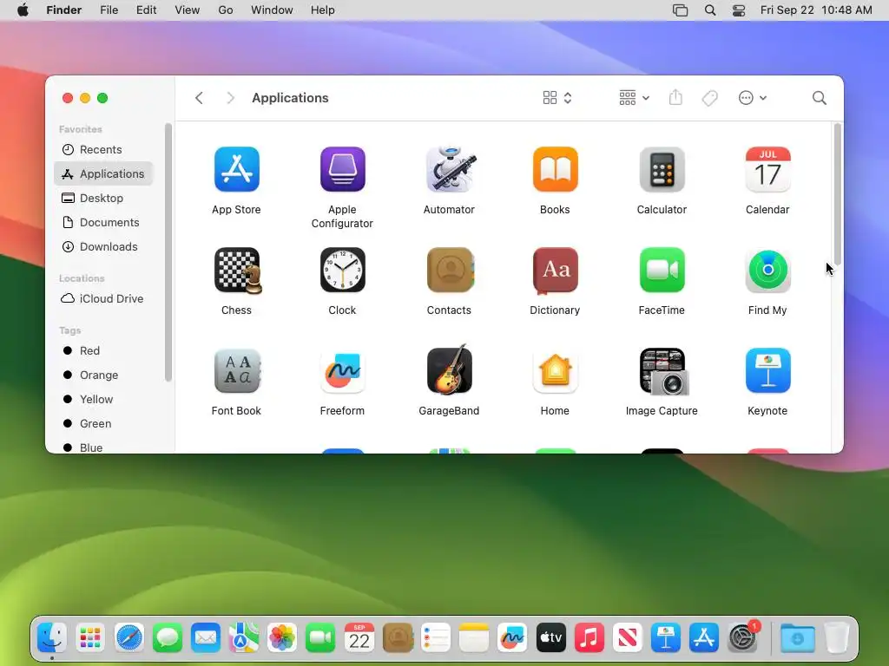Open the Finder menu in menu bar
This screenshot has width=889, height=666.
[x=64, y=10]
